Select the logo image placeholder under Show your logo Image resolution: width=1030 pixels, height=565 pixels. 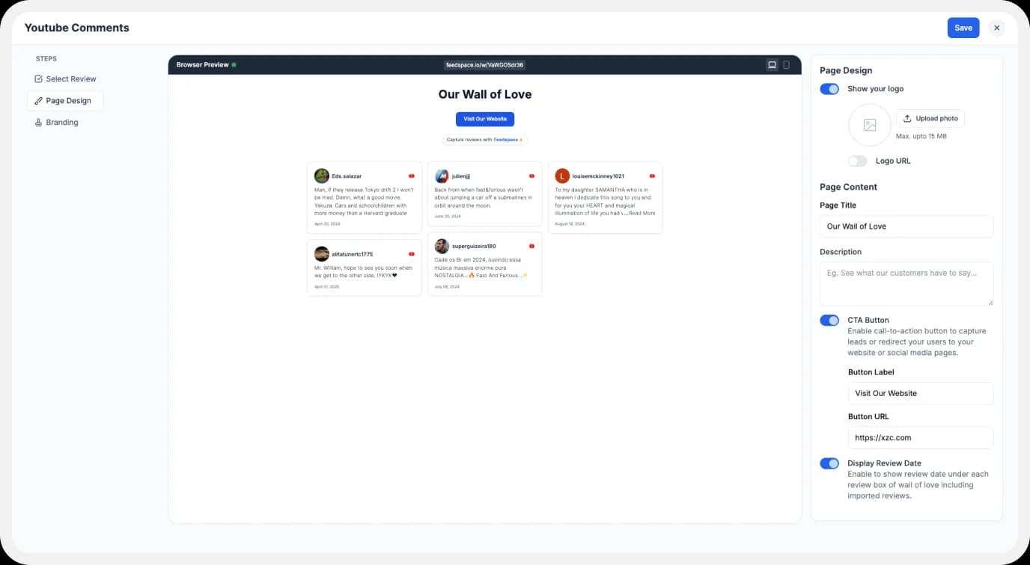coord(869,125)
